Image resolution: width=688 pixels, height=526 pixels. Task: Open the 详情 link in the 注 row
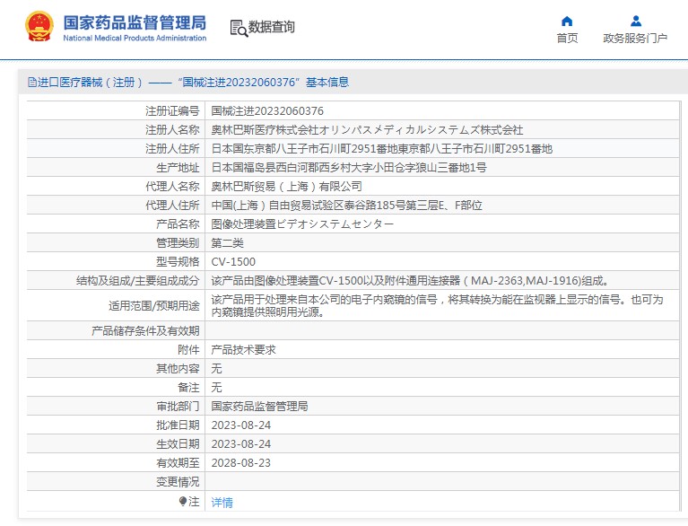click(x=222, y=503)
